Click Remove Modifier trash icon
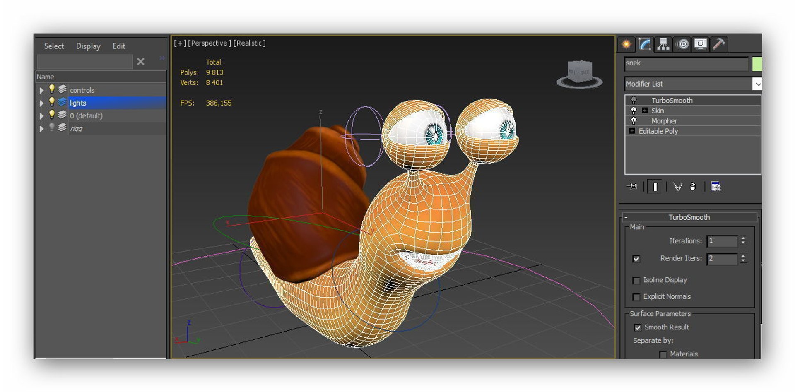795x392 pixels. 693,187
